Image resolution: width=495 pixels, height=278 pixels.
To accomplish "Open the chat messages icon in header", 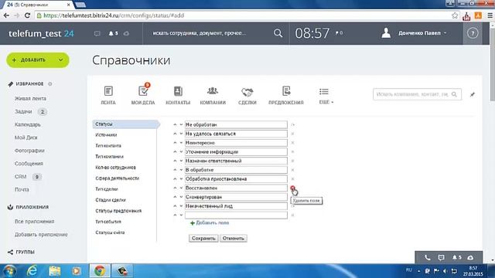I will click(97, 33).
